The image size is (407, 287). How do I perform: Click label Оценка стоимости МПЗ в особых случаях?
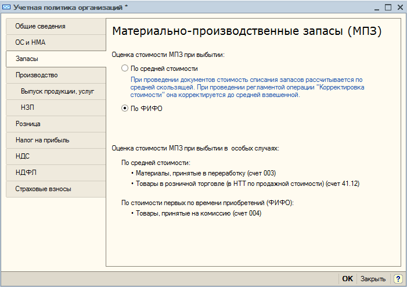[x=195, y=148]
